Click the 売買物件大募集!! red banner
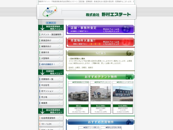Image resolution: width=173 pixels, height=130 pixels. click(101, 42)
